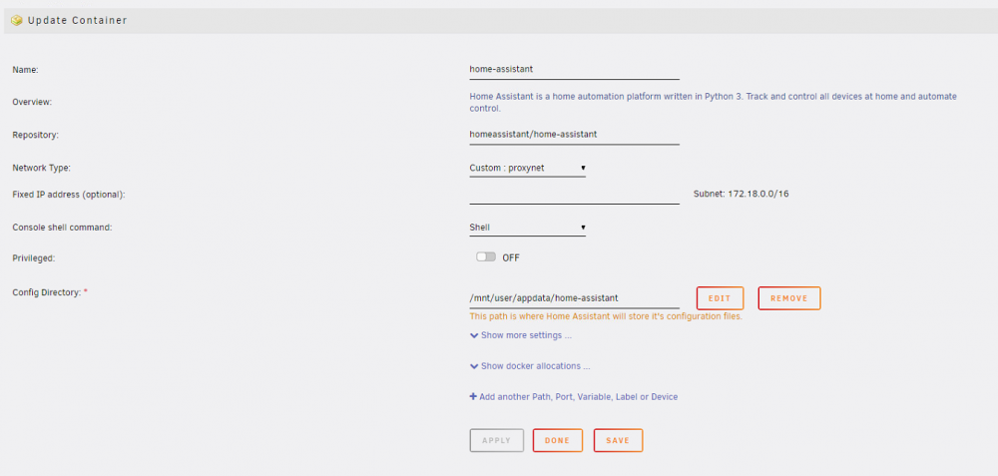Focus the Name input field
This screenshot has width=998, height=476.
574,70
